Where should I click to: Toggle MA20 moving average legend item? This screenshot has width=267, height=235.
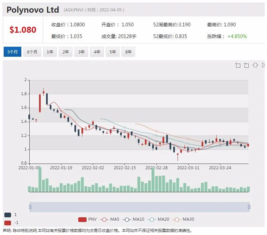coord(158,219)
